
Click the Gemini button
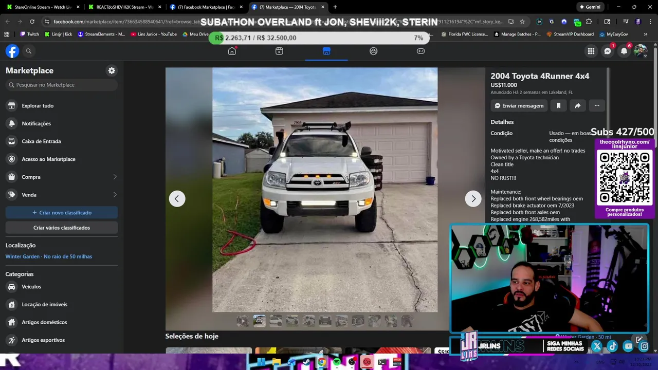[590, 7]
